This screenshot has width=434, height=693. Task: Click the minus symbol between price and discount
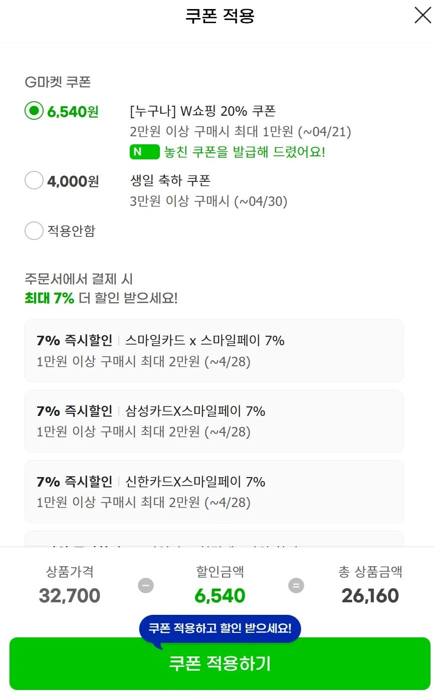click(146, 585)
